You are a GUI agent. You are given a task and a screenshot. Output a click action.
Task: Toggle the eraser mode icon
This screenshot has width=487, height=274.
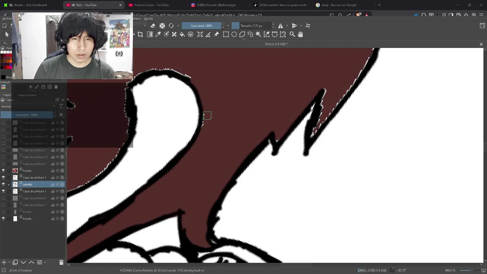(x=153, y=25)
